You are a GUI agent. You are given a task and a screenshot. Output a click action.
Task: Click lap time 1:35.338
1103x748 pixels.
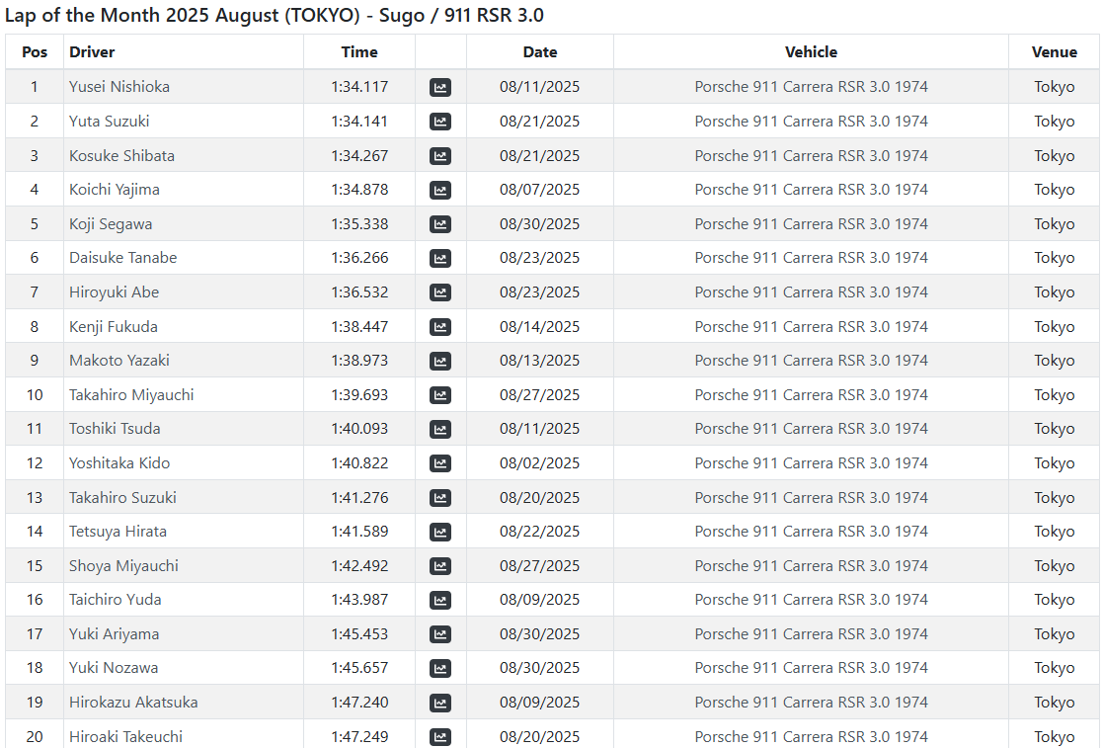359,223
